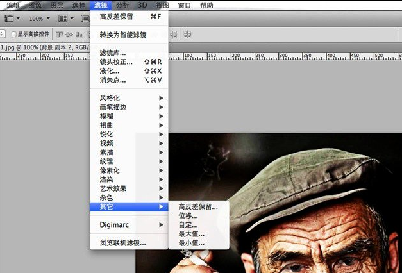Expand the 杂色 submenu

point(129,197)
